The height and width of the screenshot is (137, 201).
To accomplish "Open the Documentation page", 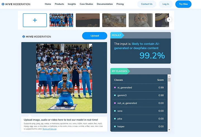I will [x=105, y=4].
